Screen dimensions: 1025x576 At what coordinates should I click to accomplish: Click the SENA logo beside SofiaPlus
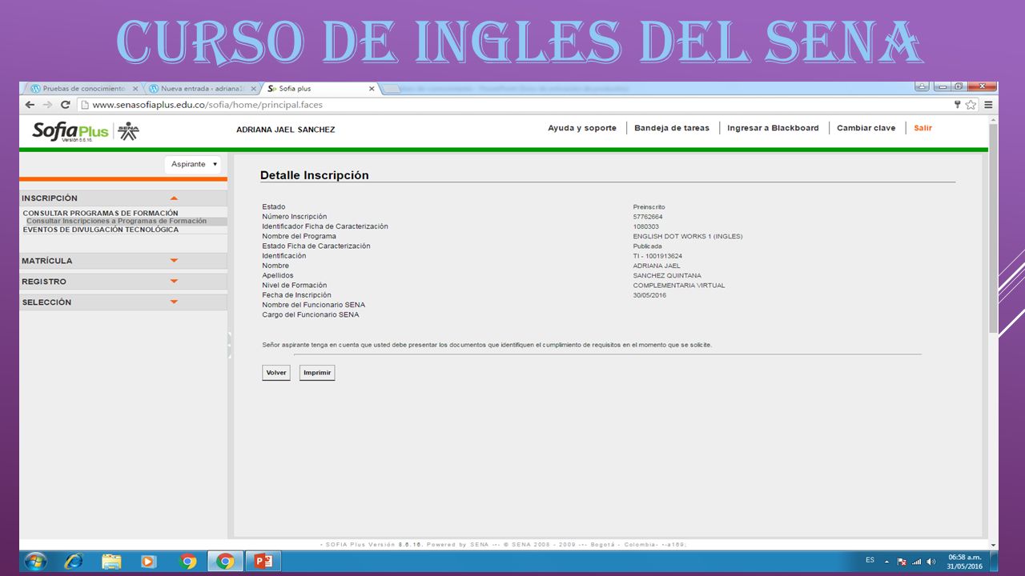coord(128,130)
